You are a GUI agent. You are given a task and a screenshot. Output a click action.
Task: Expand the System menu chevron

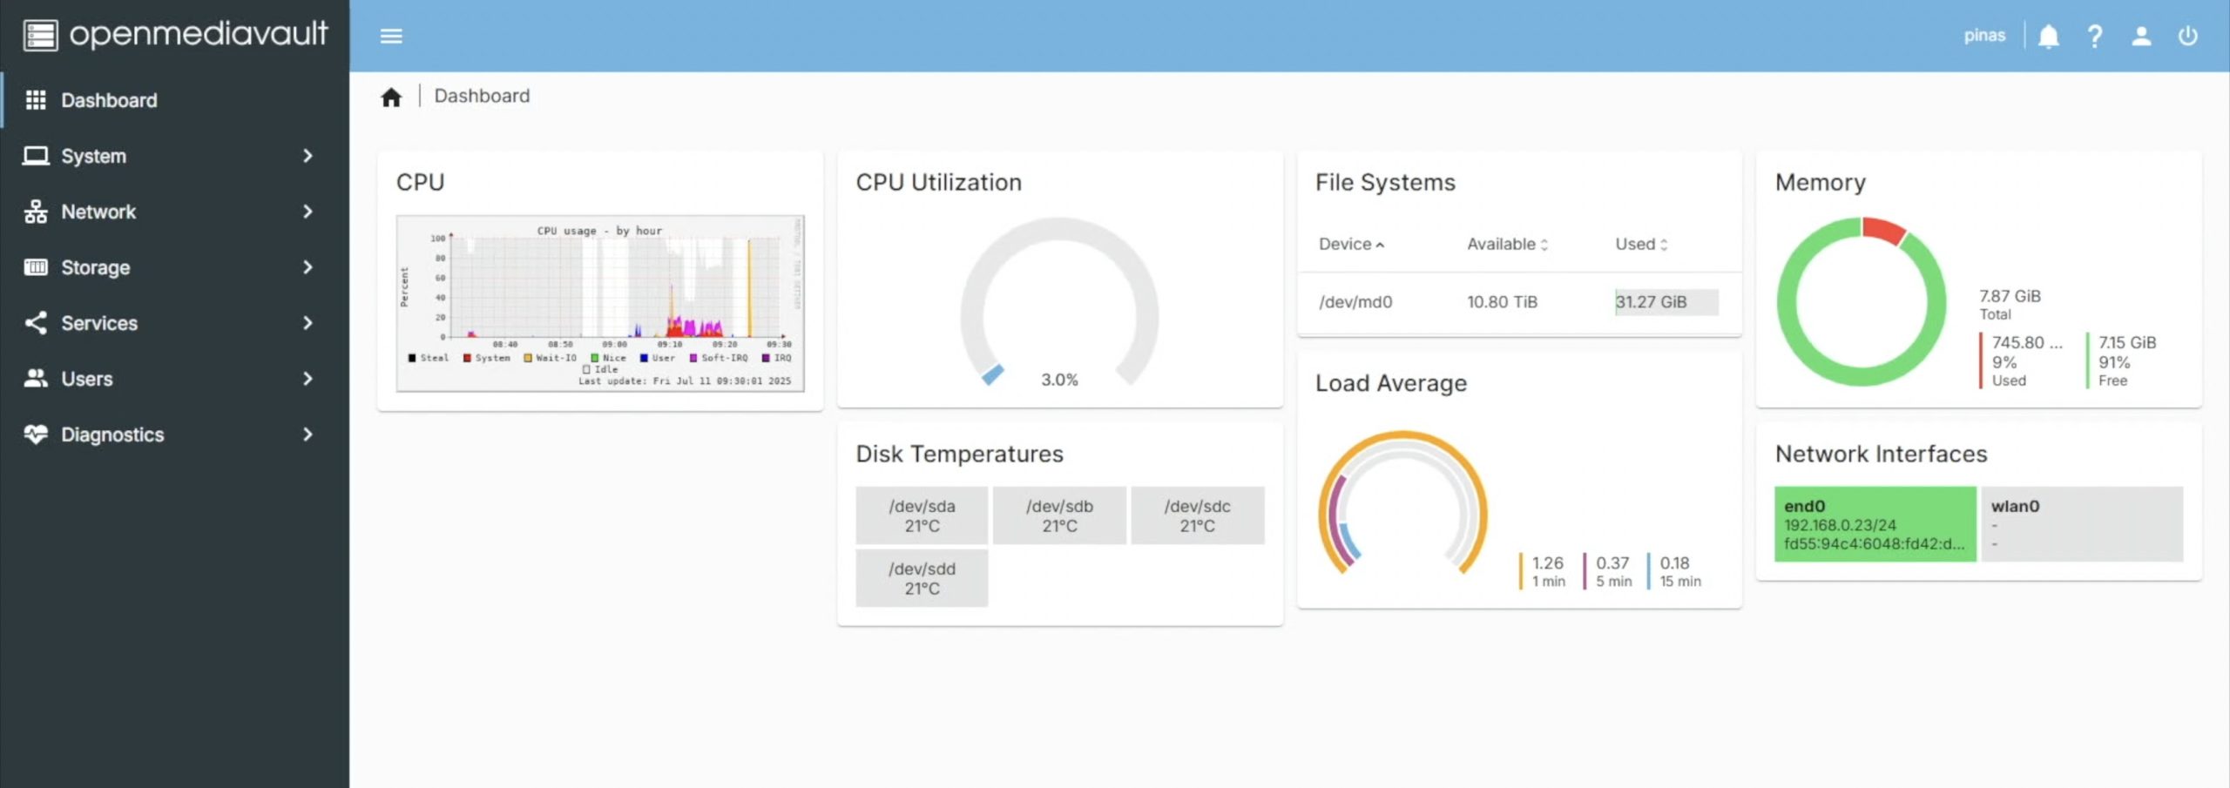coord(307,156)
